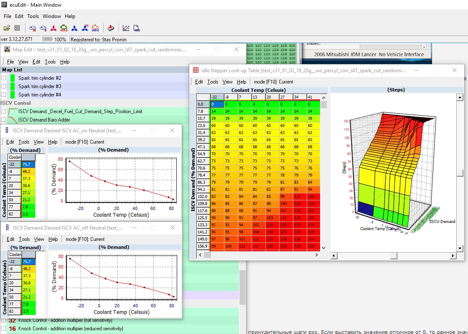Click the red Mitsubishi logo toolbar icon
The image size is (468, 334).
(53, 28)
